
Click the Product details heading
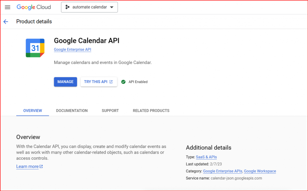click(x=34, y=22)
